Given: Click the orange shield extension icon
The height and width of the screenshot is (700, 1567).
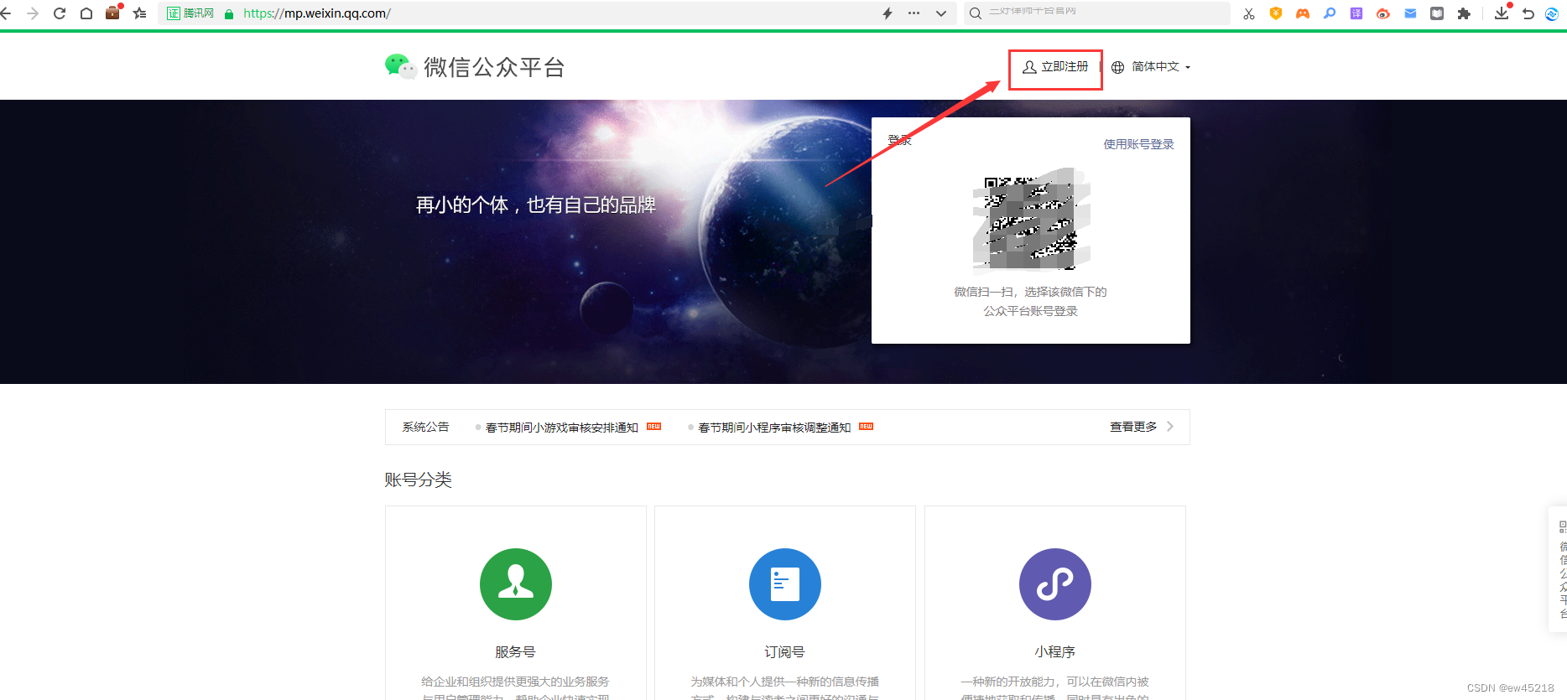Looking at the screenshot, I should coord(1276,13).
